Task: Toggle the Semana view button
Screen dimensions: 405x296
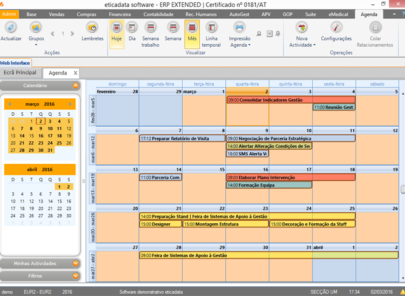Action: click(172, 27)
